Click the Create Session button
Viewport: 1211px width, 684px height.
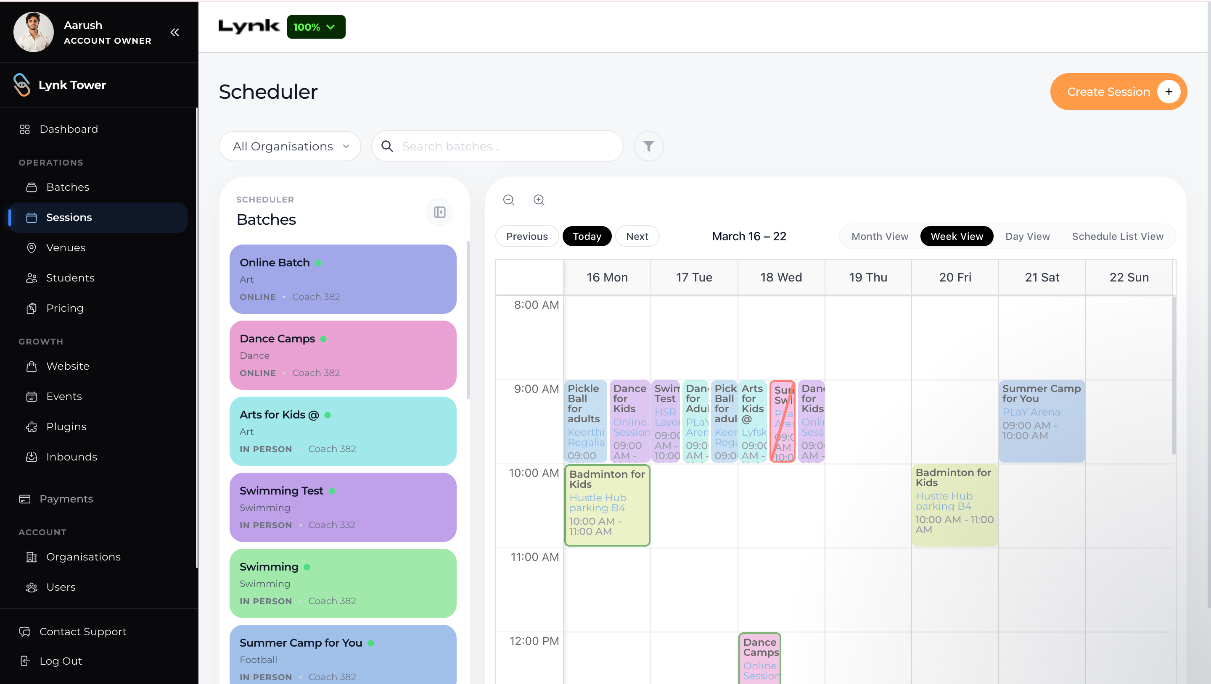tap(1118, 92)
